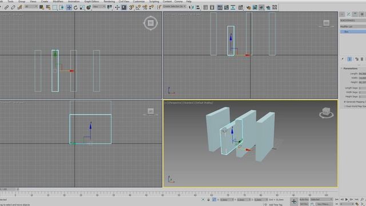This screenshot has height=206, width=366.
Task: Click Play Animation button
Action: click(347, 200)
